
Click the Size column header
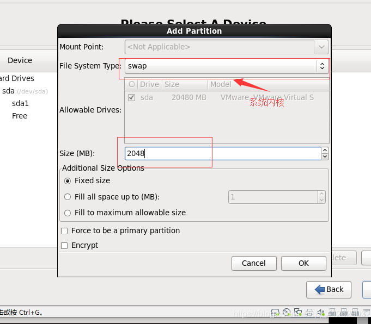(x=185, y=84)
